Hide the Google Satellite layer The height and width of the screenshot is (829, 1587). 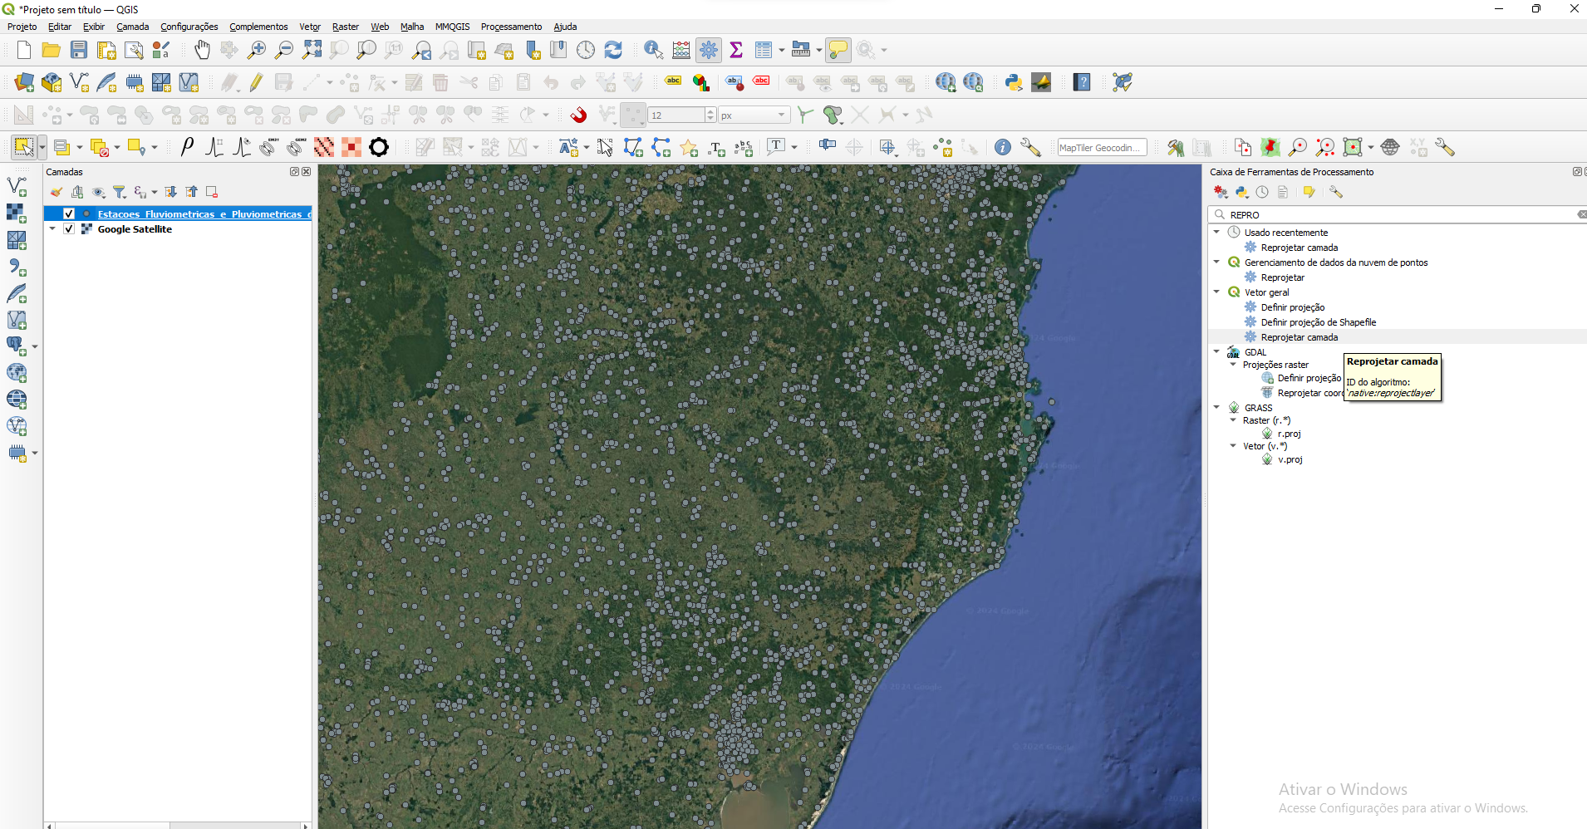point(69,229)
